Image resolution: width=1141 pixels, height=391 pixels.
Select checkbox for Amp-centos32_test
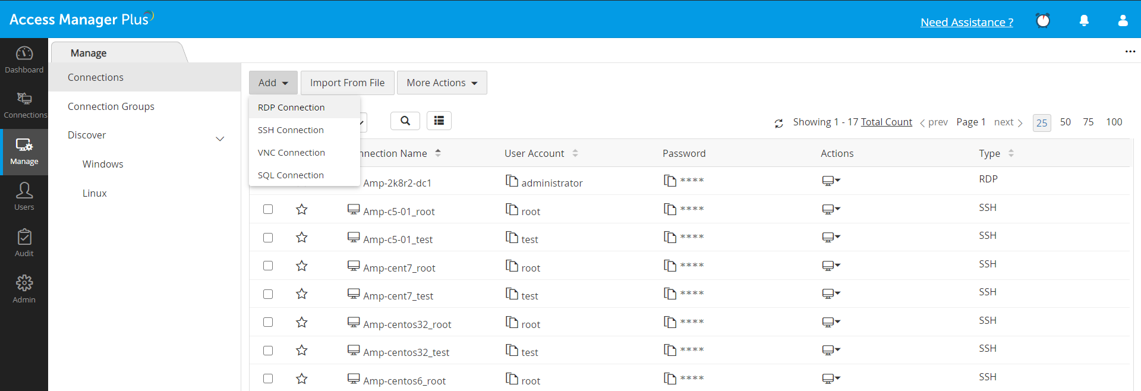point(268,351)
